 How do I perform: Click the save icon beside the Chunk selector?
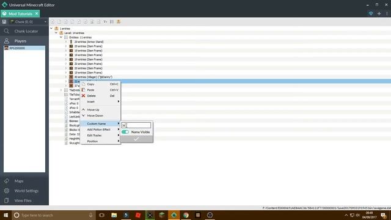coord(4,22)
